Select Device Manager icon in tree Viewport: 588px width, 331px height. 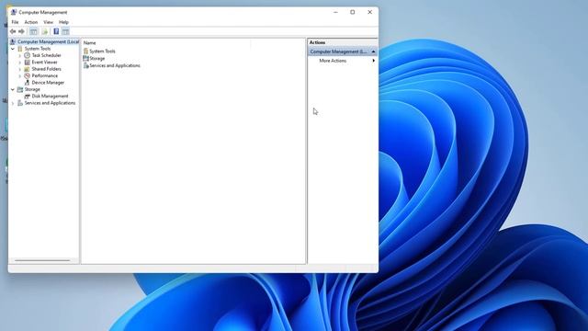(27, 83)
